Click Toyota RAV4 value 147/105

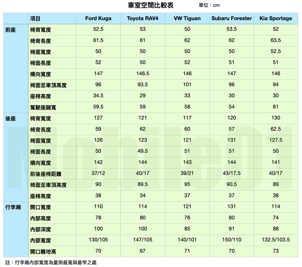click(143, 240)
